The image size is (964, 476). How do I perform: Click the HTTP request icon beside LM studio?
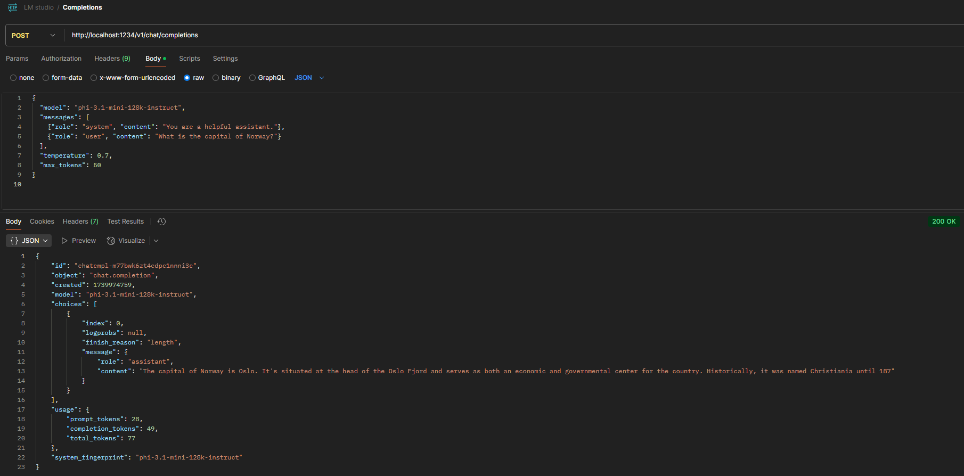[x=13, y=7]
